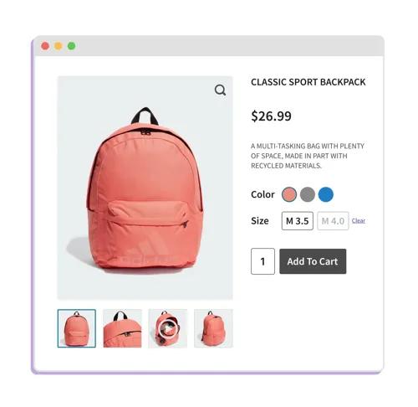Focus the quantity input field
The height and width of the screenshot is (407, 418).
[263, 261]
